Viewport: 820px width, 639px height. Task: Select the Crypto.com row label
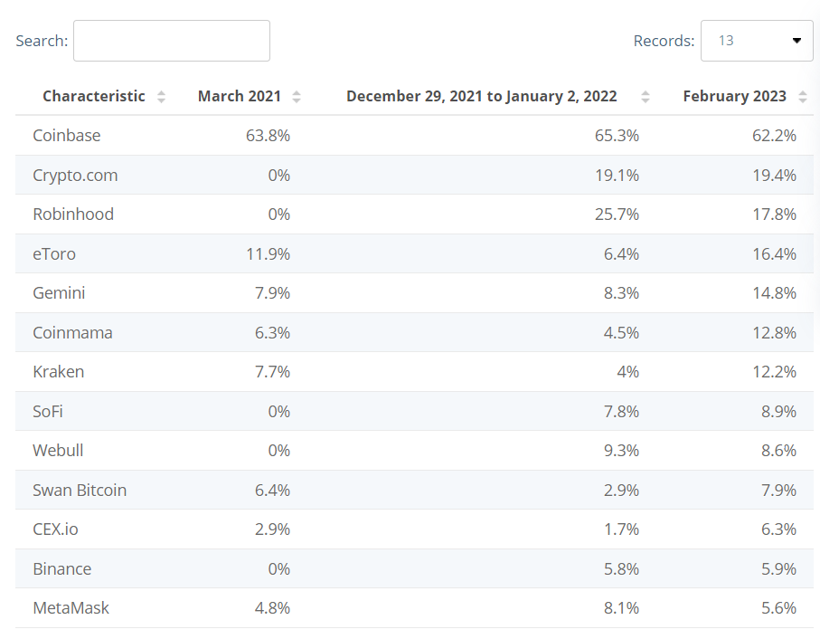tap(75, 176)
